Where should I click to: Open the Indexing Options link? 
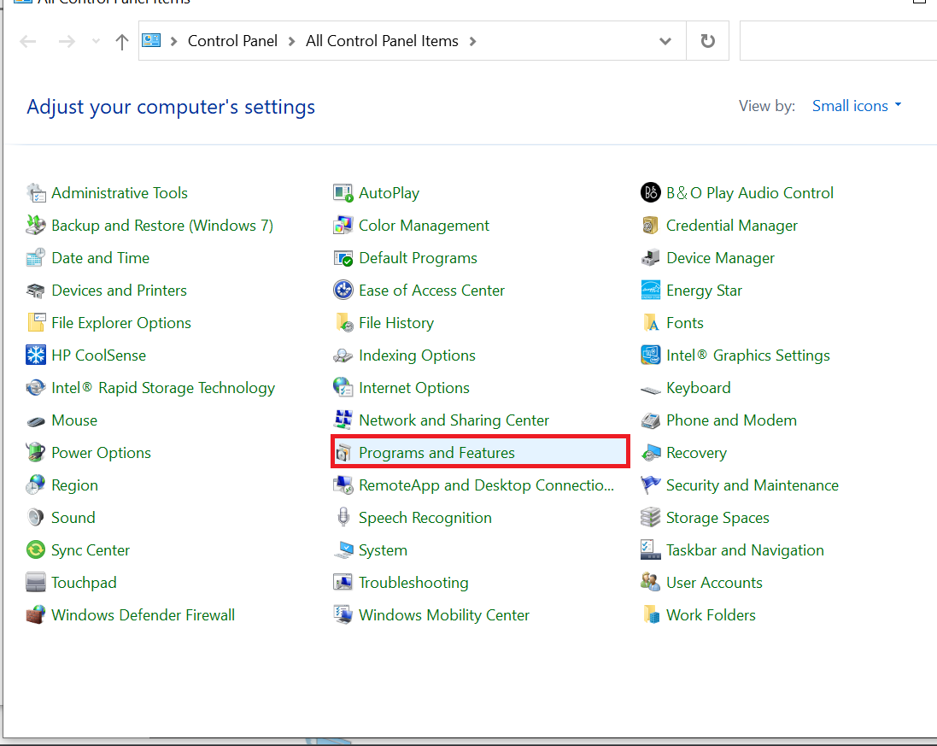[x=417, y=355]
